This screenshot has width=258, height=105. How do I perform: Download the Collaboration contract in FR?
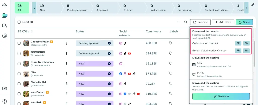point(238,43)
